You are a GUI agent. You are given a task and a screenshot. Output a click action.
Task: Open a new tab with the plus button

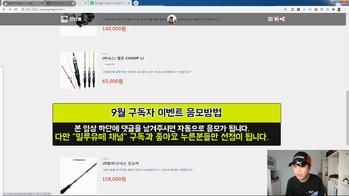pyautogui.click(x=136, y=3)
